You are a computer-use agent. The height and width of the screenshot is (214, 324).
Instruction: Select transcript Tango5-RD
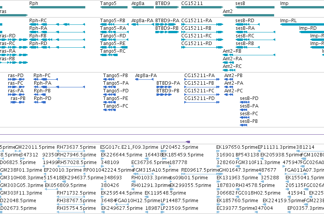coord(114,40)
